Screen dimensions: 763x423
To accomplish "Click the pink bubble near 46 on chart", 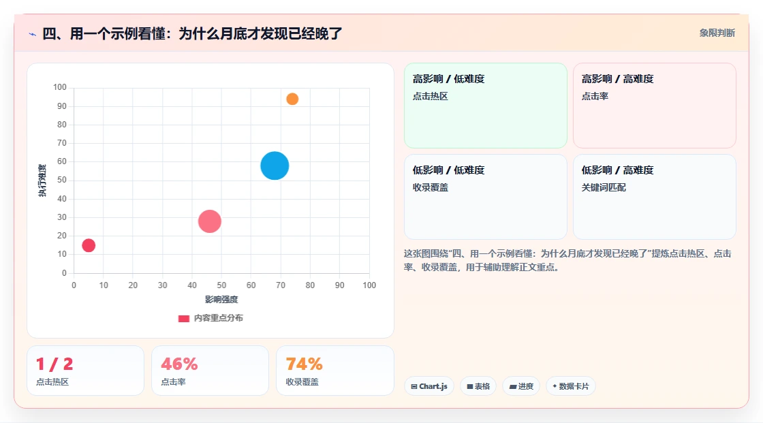I will [x=210, y=221].
